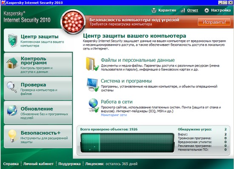Open the Отчет link
This screenshot has width=234, height=169.
(x=193, y=11)
